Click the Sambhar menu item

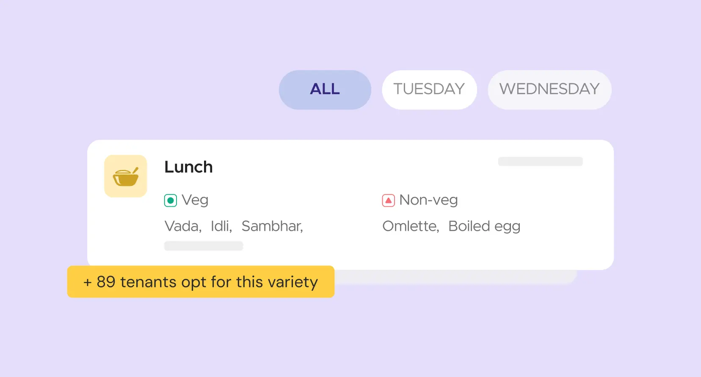pos(272,226)
